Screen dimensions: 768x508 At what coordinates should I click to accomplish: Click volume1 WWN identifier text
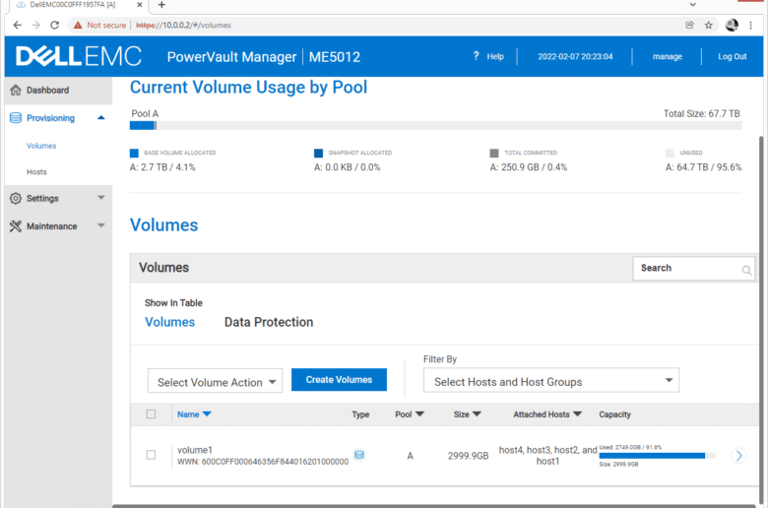[x=263, y=462]
